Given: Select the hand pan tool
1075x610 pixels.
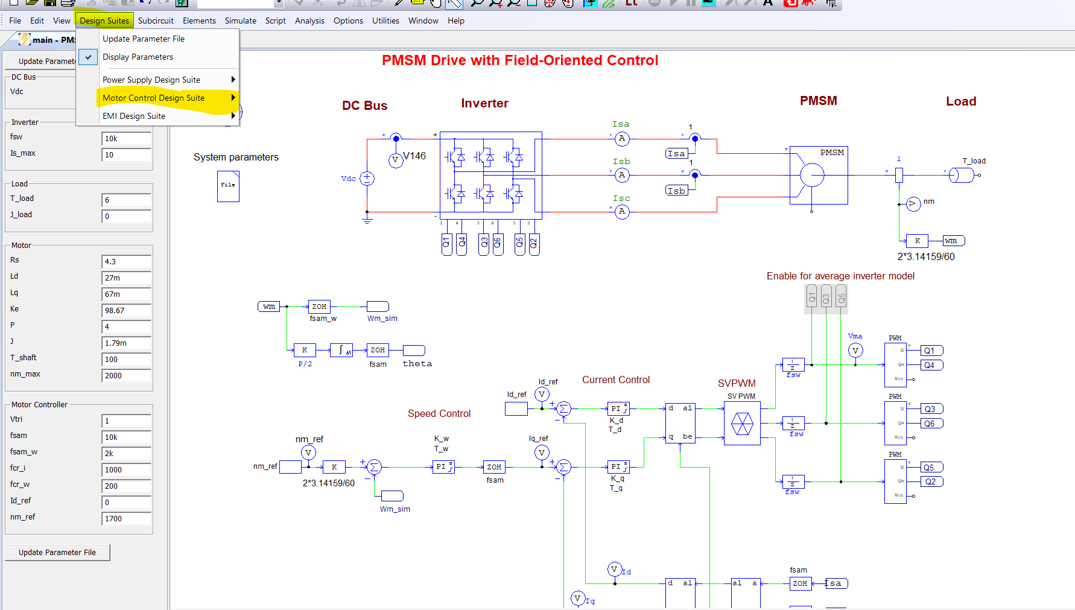Looking at the screenshot, I should pyautogui.click(x=435, y=3).
